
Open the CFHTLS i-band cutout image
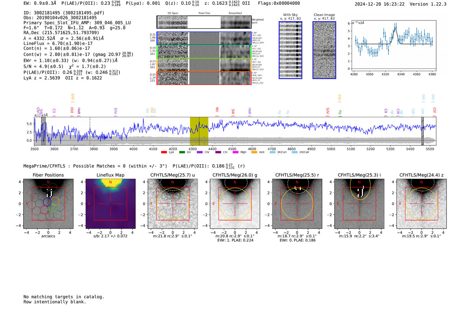(359, 203)
